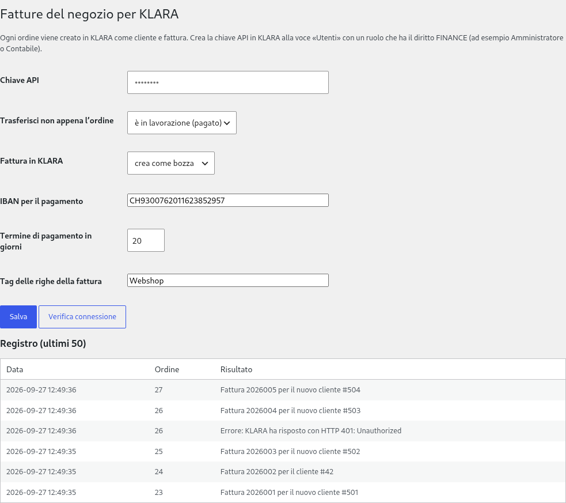Viewport: 566px width, 503px height.
Task: Click the 'Data' column header
Action: pyautogui.click(x=15, y=369)
